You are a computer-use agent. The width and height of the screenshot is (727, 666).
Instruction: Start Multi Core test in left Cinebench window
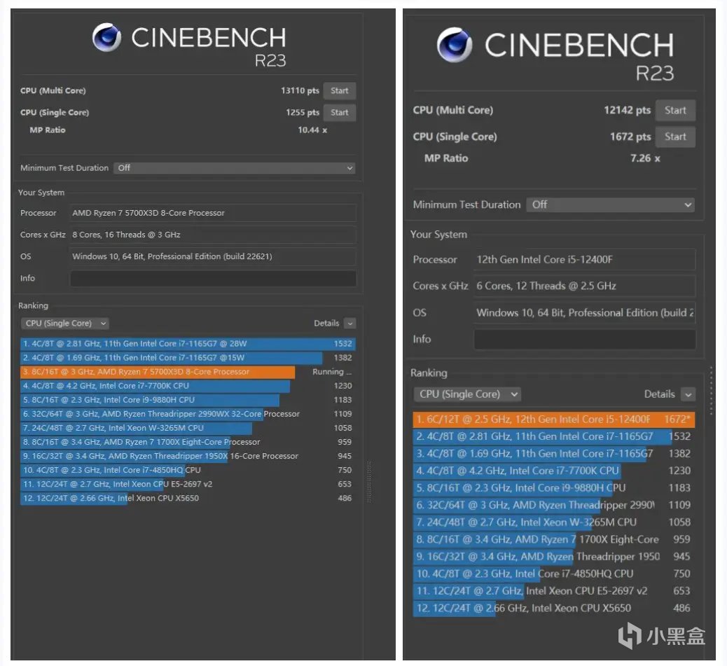(340, 91)
